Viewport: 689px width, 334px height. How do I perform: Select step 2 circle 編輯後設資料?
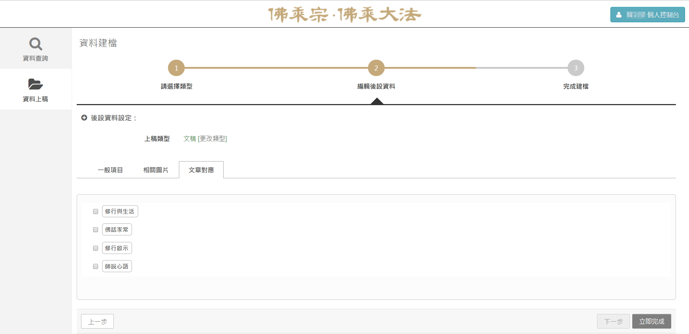(x=376, y=68)
